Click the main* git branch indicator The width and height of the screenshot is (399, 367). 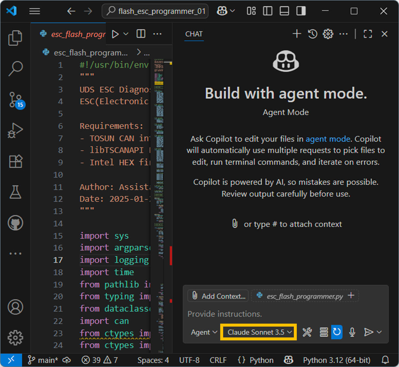point(43,360)
